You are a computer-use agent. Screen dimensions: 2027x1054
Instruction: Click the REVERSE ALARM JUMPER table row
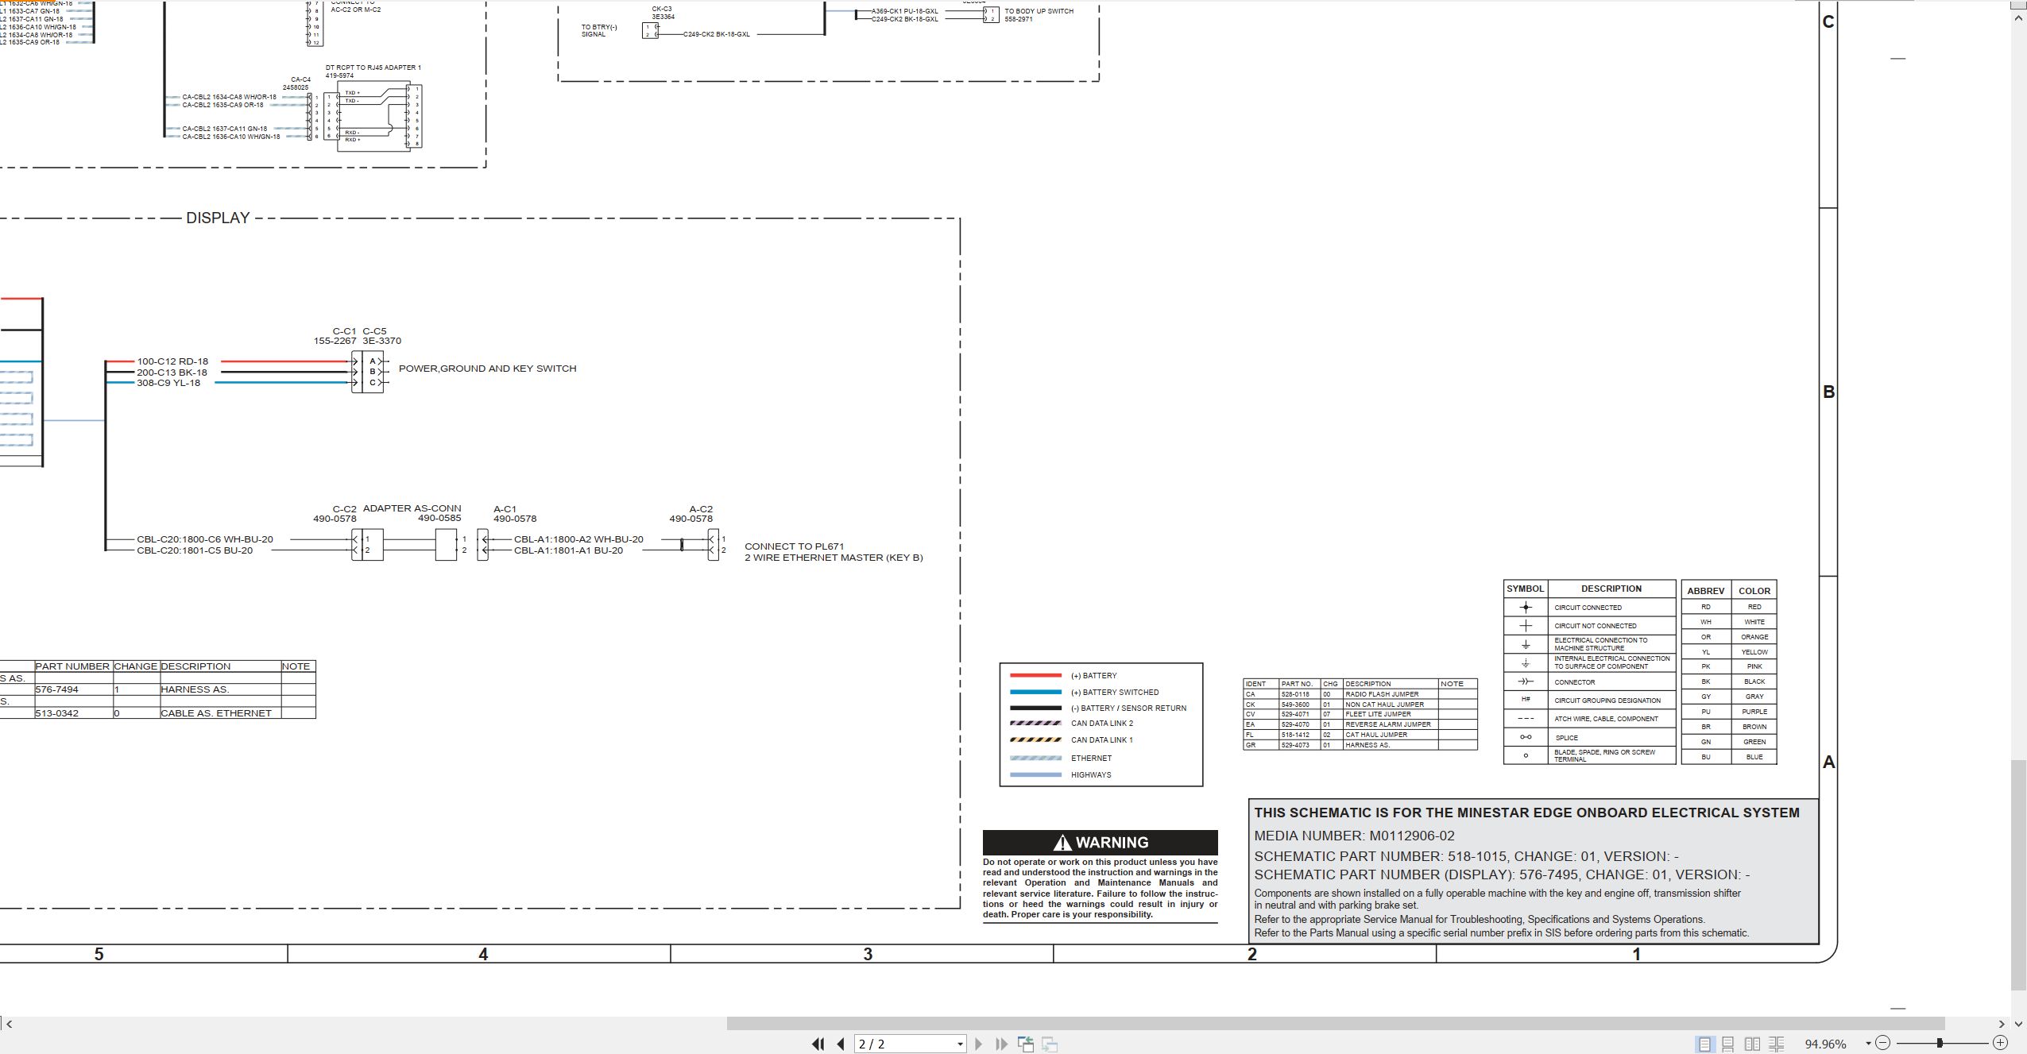pos(1360,724)
